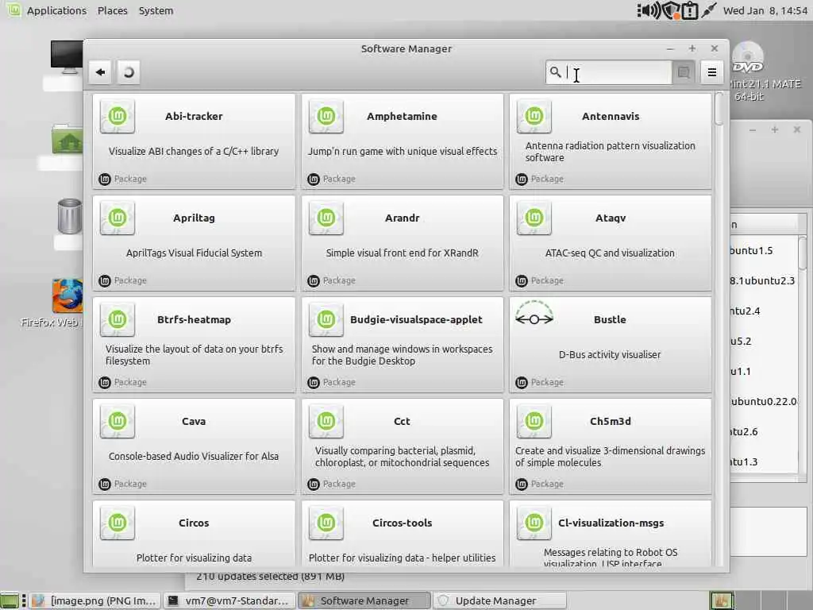Open the Ataqv package icon

[534, 218]
